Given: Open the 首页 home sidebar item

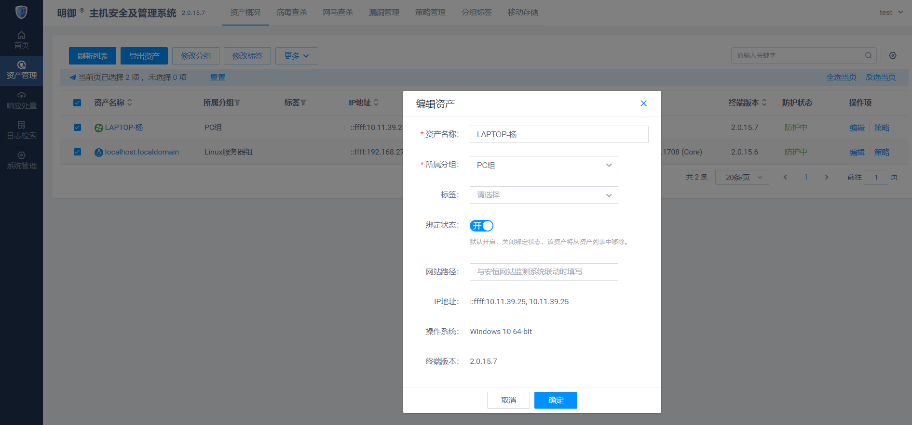Looking at the screenshot, I should click(21, 40).
